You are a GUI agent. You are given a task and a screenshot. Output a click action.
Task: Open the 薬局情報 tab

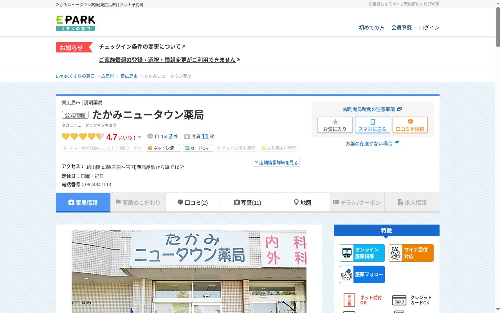[83, 203]
